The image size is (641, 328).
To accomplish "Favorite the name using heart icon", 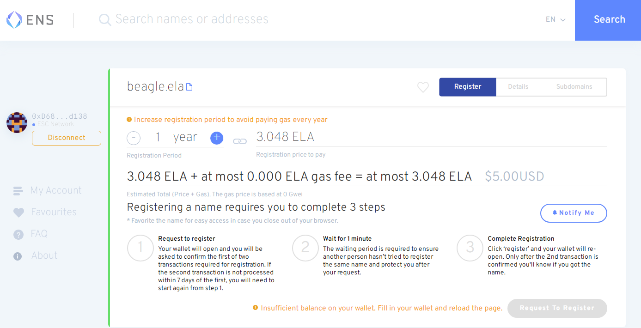I will tap(423, 87).
